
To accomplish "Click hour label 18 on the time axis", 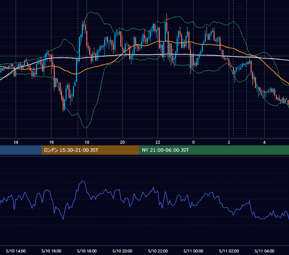I will point(87,142).
